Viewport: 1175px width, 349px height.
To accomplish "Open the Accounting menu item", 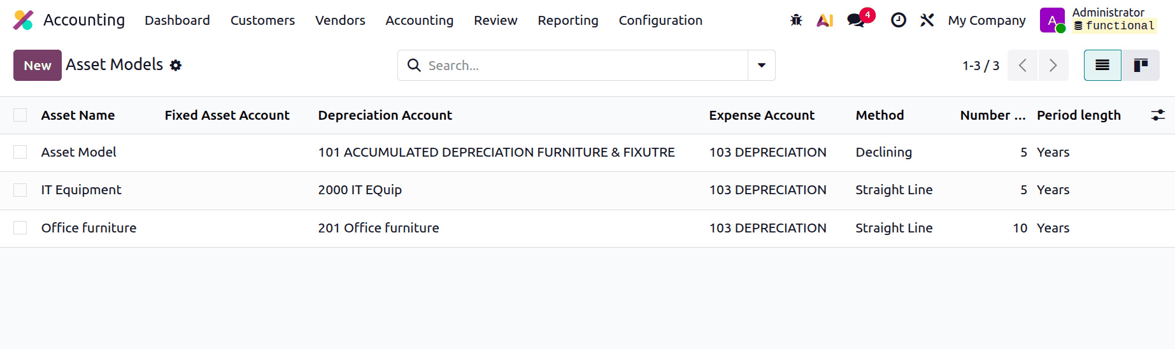I will pyautogui.click(x=420, y=20).
